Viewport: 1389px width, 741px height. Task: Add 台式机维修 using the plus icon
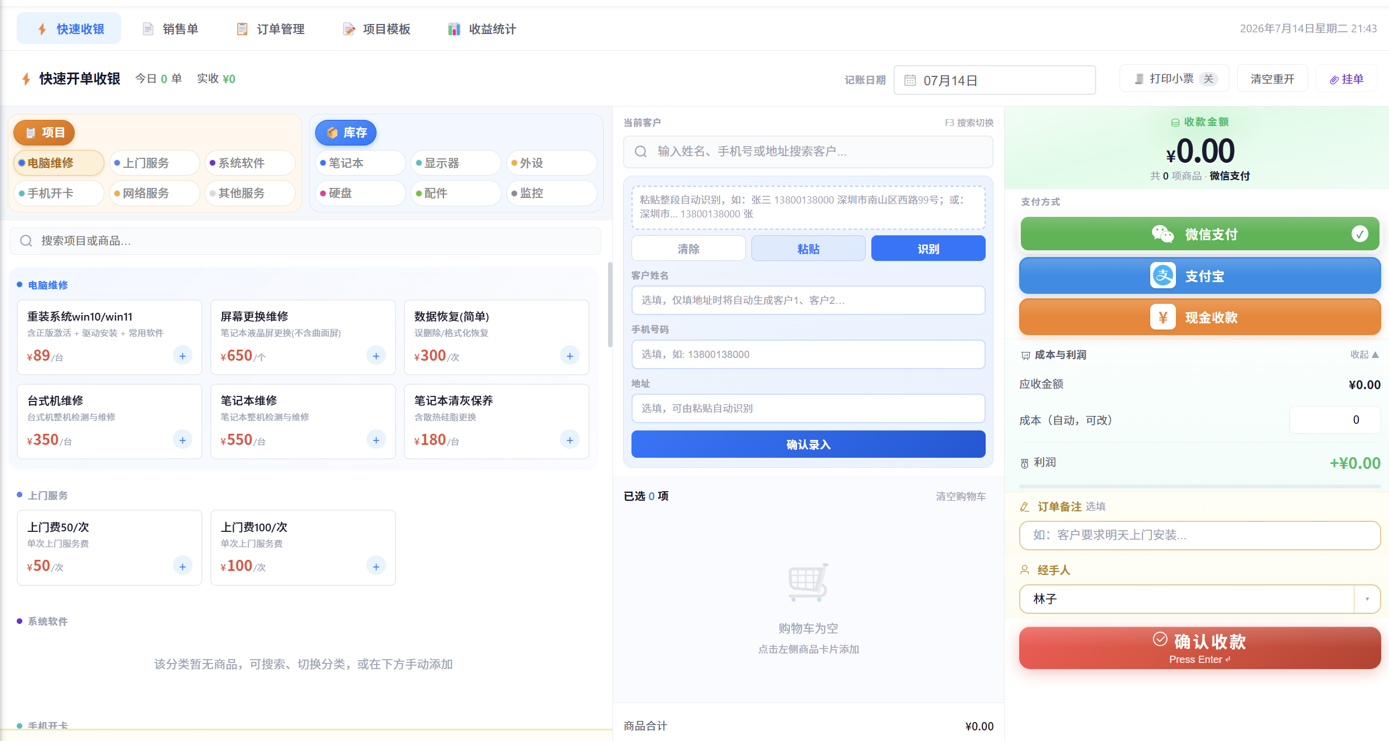tap(182, 440)
